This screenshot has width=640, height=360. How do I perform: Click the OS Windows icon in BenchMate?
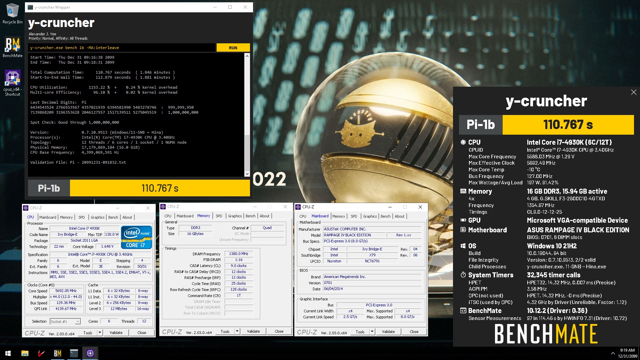(x=463, y=246)
